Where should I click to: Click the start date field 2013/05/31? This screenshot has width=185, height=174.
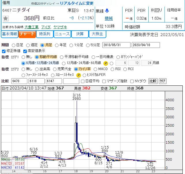click(116, 45)
